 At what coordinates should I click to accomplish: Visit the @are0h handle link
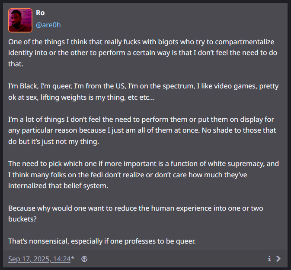48,25
